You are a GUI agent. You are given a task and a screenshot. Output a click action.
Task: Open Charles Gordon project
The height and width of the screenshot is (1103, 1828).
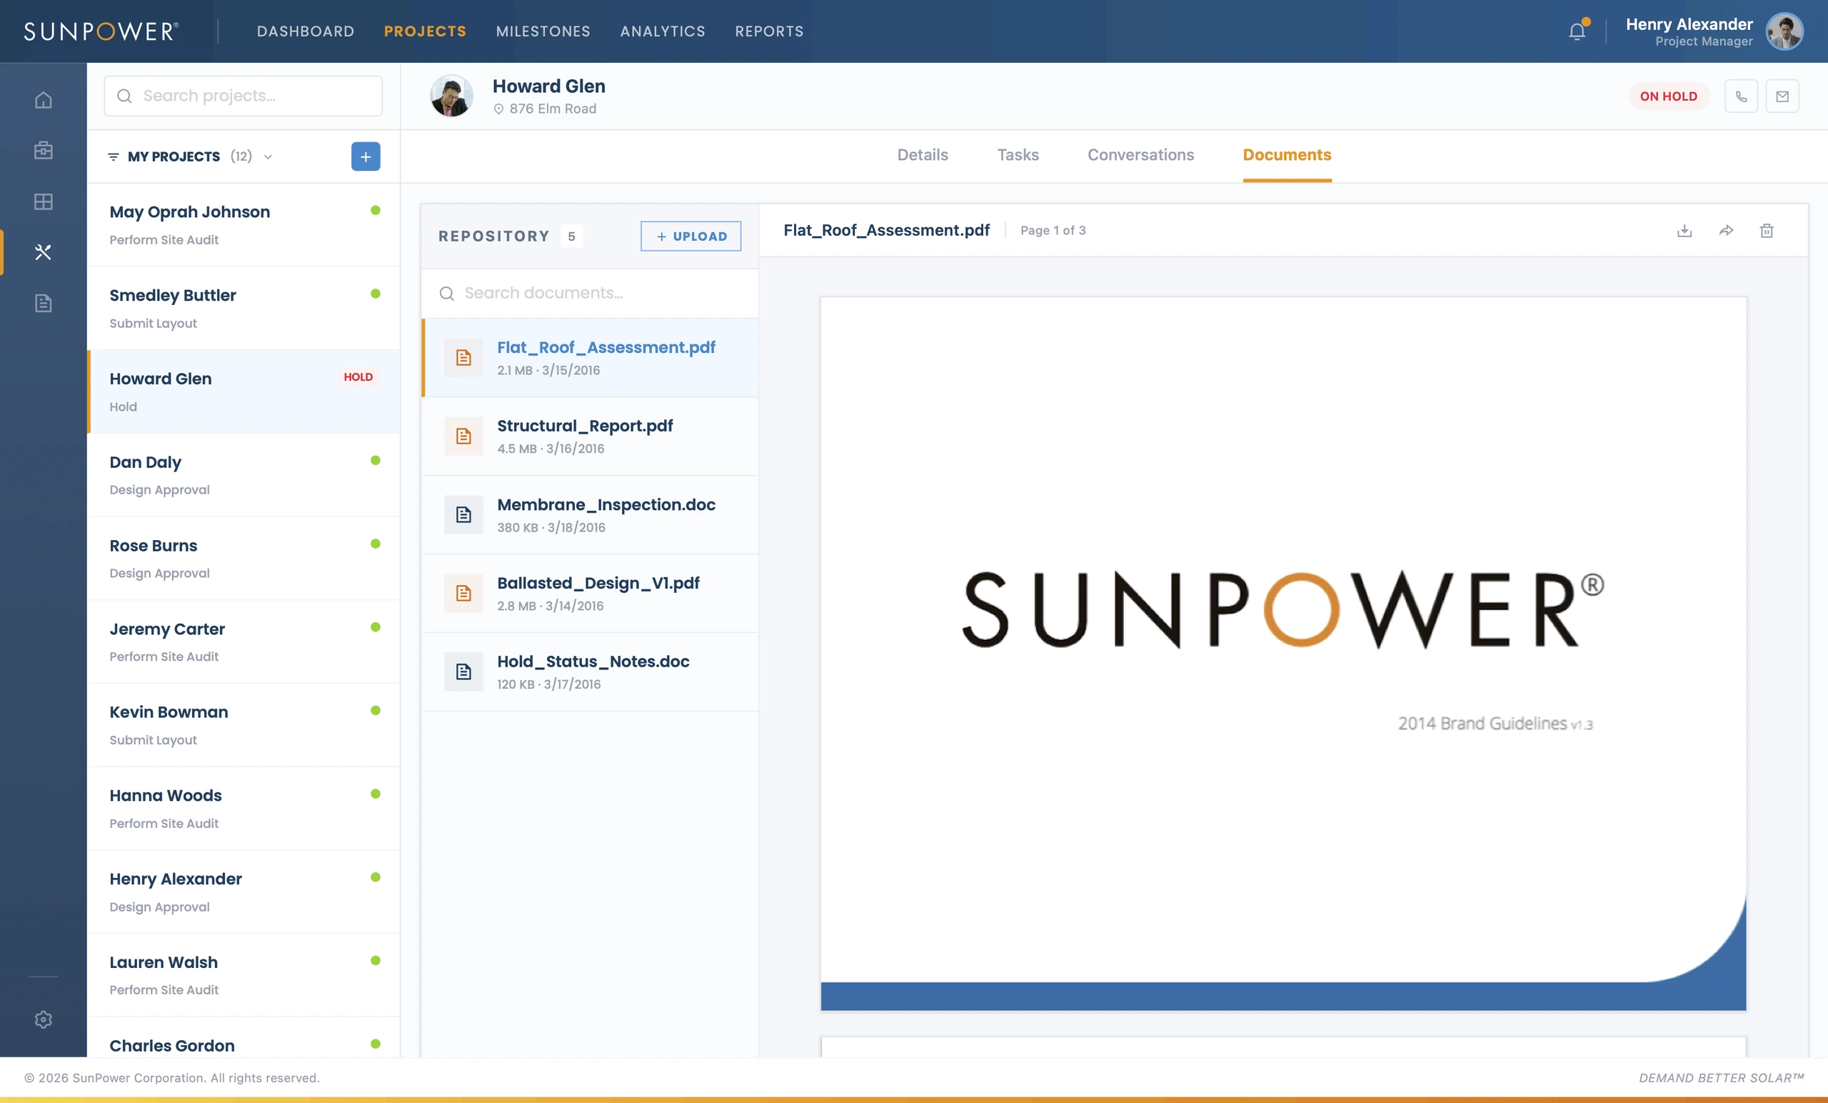pyautogui.click(x=243, y=1038)
